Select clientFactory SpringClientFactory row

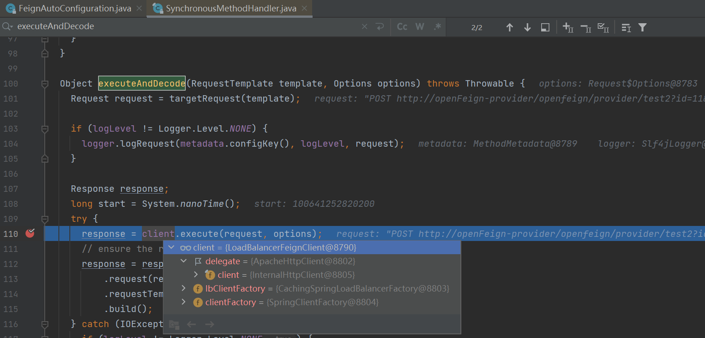[312, 302]
